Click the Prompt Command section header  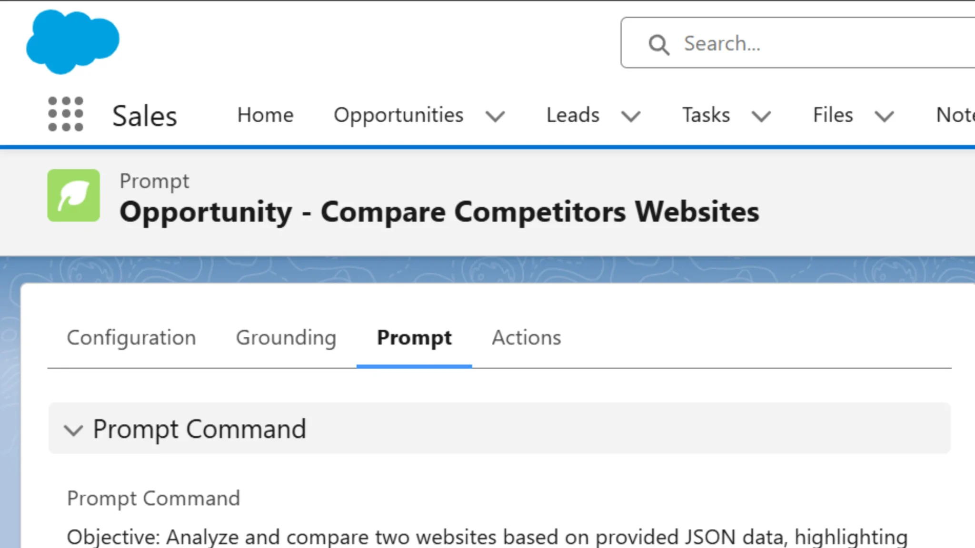pyautogui.click(x=199, y=429)
